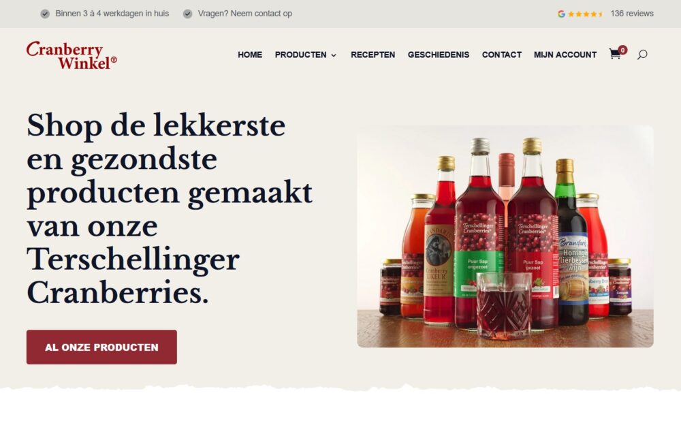Click the Al Onze Producten button
This screenshot has height=421, width=681.
click(x=101, y=347)
